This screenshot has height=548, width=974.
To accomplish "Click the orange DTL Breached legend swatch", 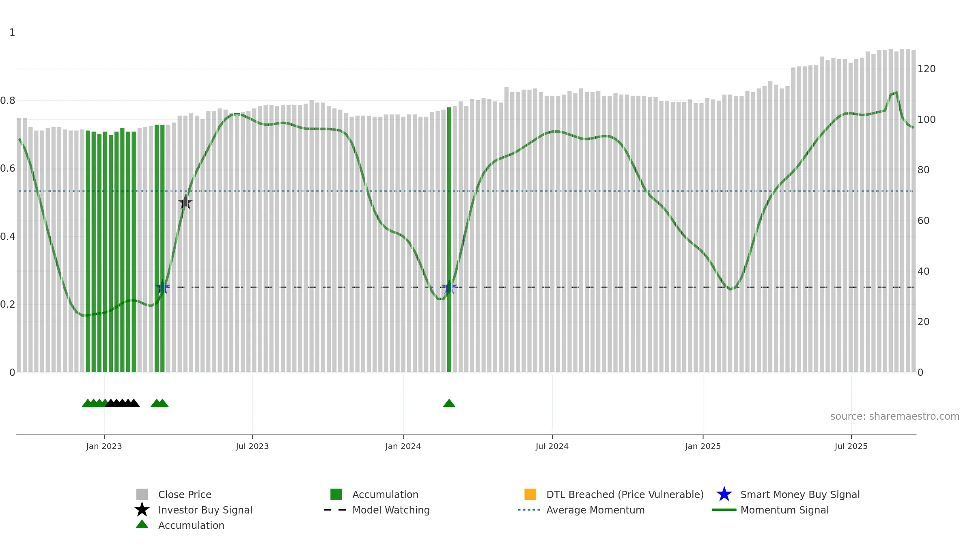I will pyautogui.click(x=530, y=494).
